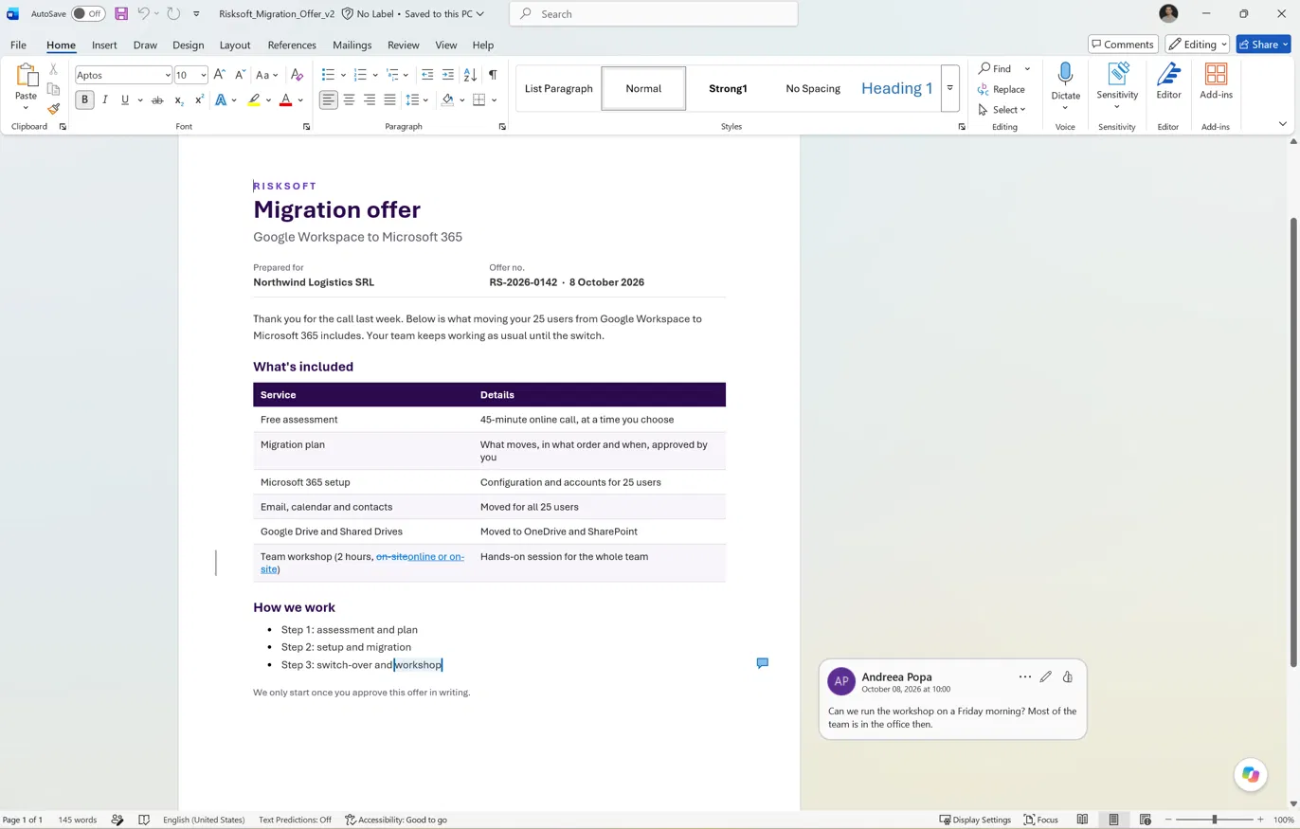Center-align the paragraph
Screen dimensions: 1300x829
point(349,99)
